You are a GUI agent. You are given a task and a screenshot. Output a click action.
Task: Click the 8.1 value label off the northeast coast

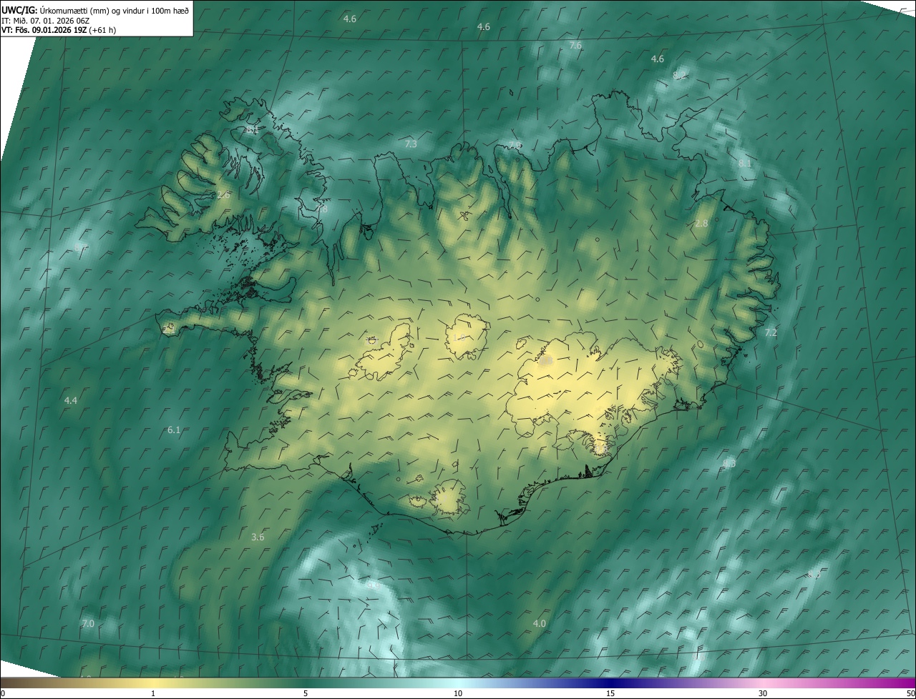pos(745,164)
